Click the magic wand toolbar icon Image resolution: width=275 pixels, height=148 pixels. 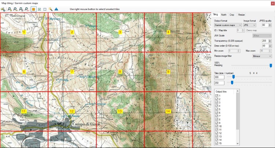coord(51,9)
